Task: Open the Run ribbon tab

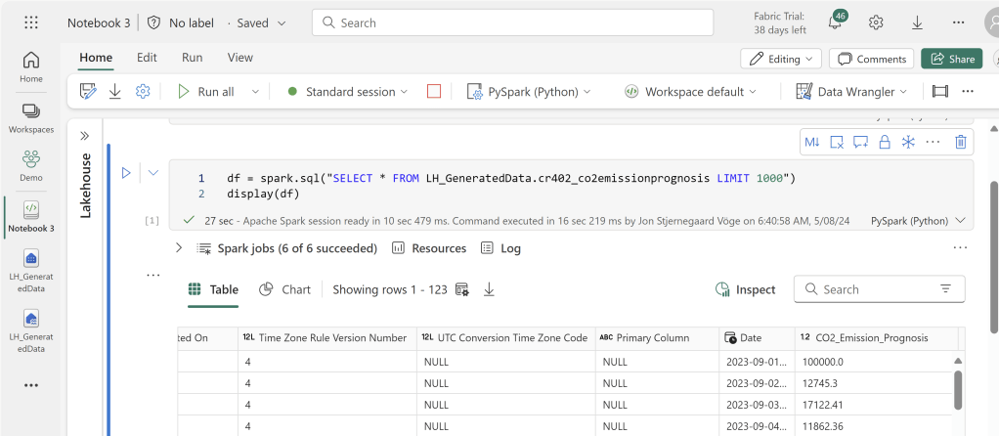Action: click(192, 58)
